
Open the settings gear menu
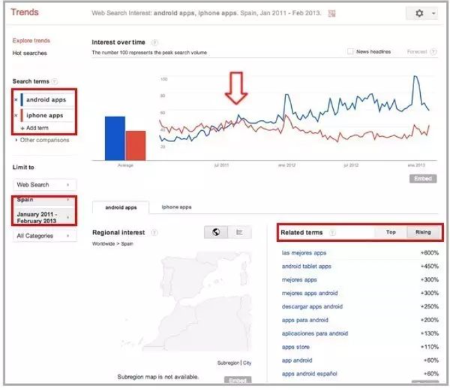click(419, 13)
